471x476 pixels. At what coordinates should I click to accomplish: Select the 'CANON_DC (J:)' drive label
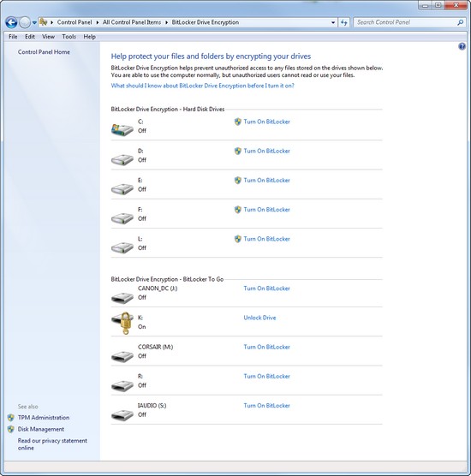click(x=158, y=289)
